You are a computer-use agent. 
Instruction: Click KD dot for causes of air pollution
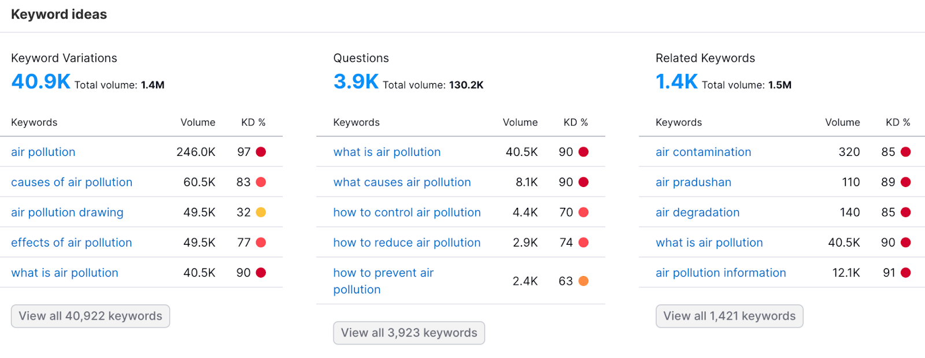coord(261,182)
